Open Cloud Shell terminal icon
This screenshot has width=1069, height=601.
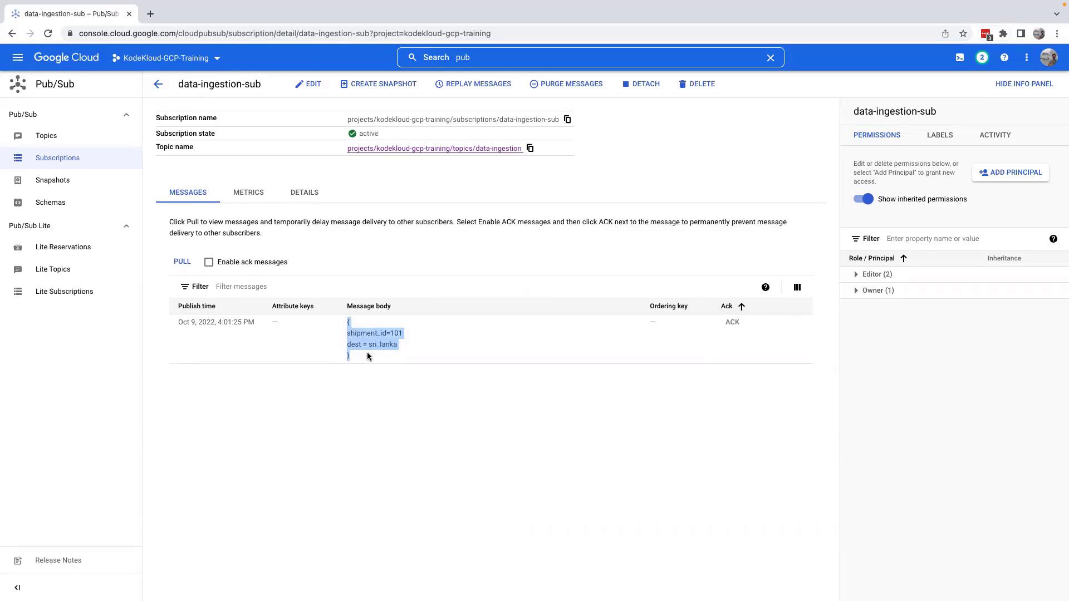point(960,58)
